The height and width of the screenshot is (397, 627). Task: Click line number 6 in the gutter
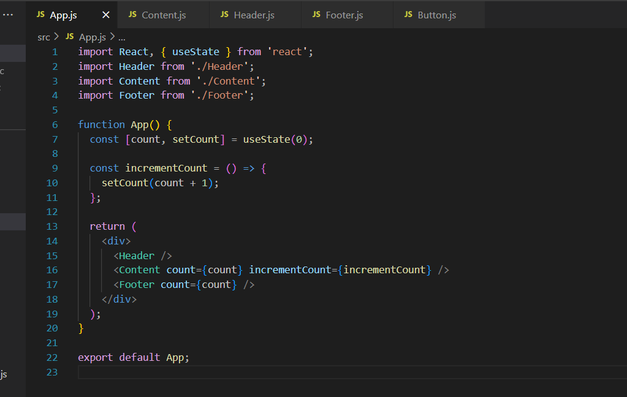click(x=55, y=125)
